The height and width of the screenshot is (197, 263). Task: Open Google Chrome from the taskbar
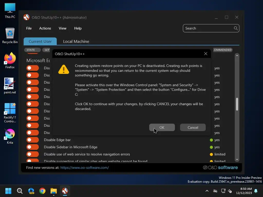[42, 191]
